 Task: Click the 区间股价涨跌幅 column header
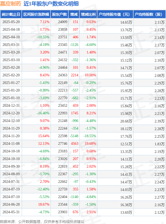point(36,14)
